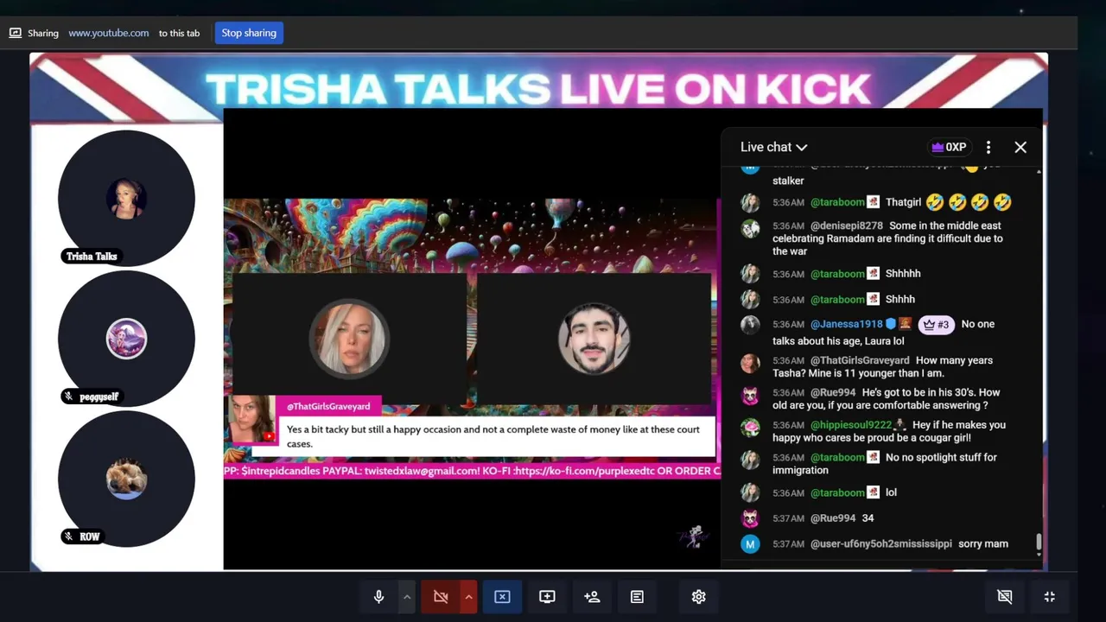Image resolution: width=1106 pixels, height=622 pixels.
Task: Open the settings gear
Action: [x=699, y=597]
